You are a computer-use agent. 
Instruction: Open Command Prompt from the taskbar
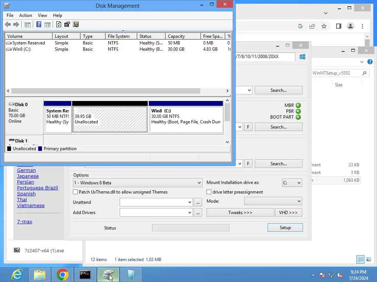(x=85, y=275)
